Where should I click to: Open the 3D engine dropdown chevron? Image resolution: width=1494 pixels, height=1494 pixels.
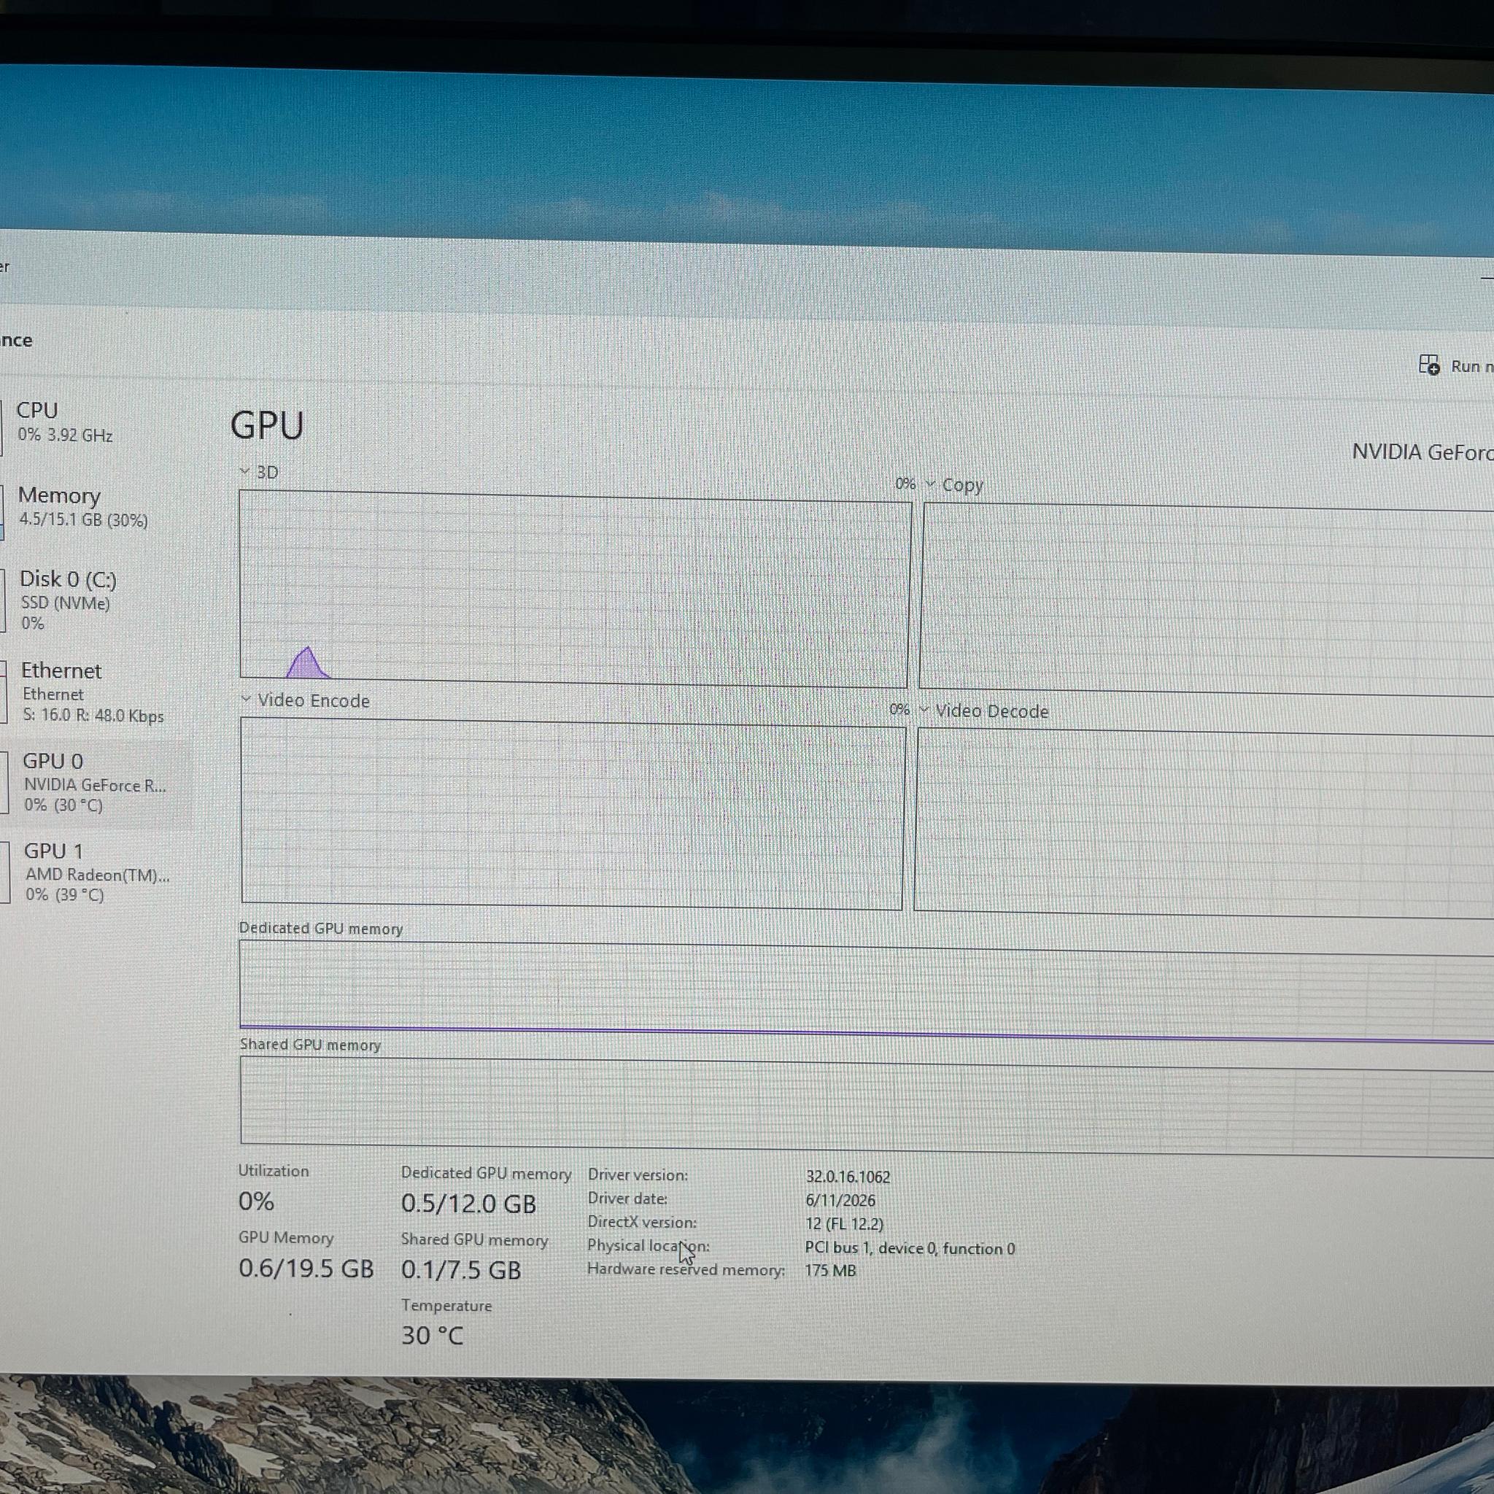[x=245, y=471]
